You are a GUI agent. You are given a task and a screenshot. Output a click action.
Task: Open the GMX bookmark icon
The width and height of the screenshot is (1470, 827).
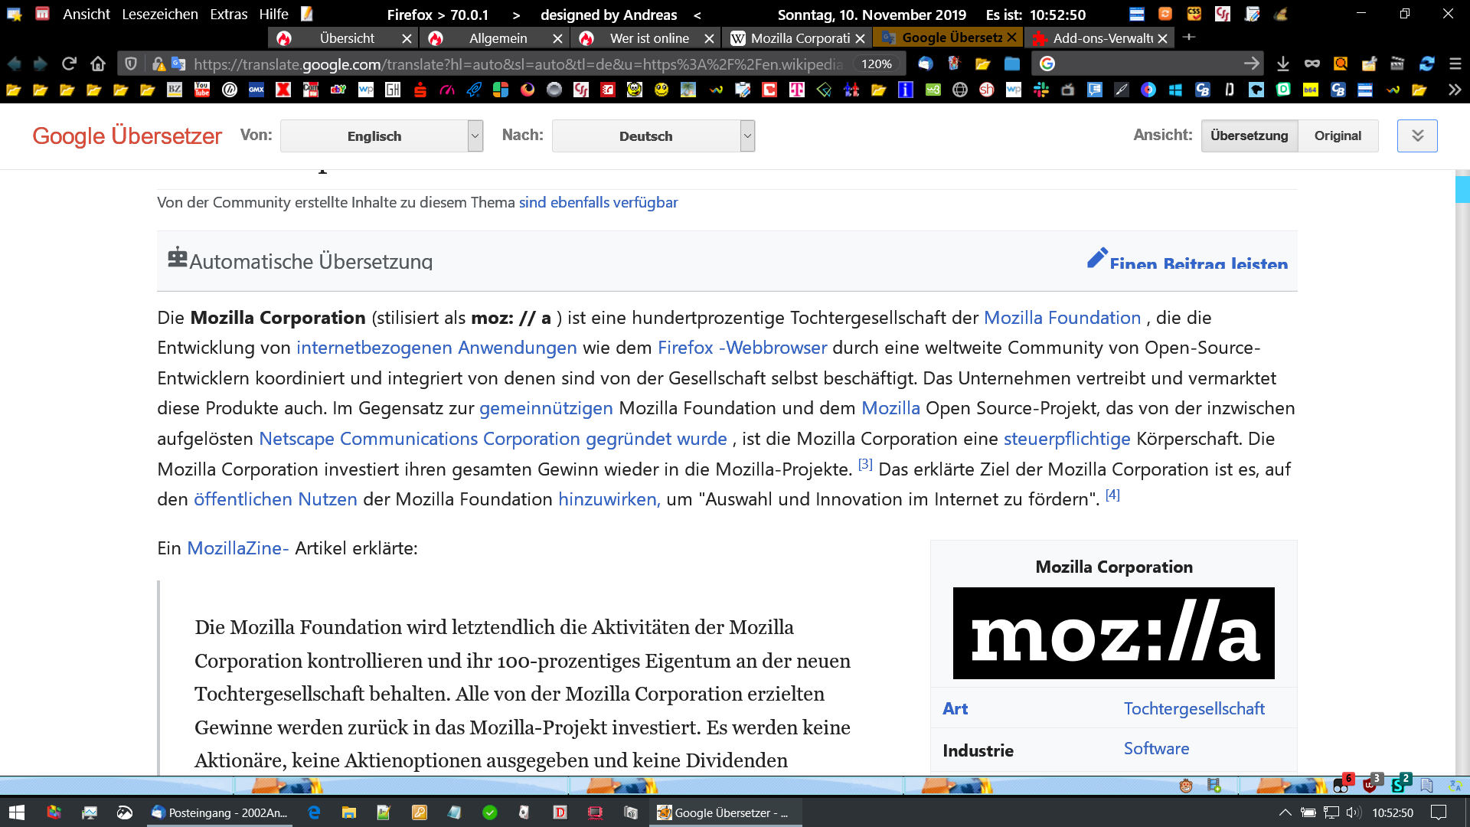point(256,90)
